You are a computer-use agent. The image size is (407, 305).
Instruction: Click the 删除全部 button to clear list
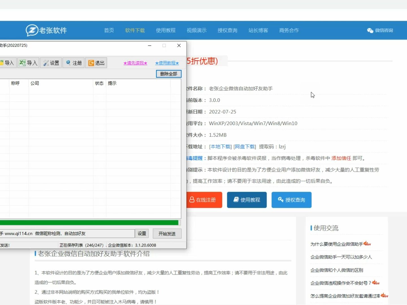pyautogui.click(x=168, y=74)
